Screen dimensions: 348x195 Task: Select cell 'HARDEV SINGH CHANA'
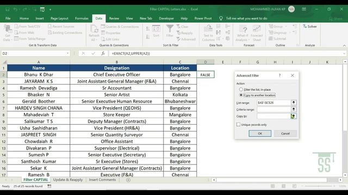(39, 108)
